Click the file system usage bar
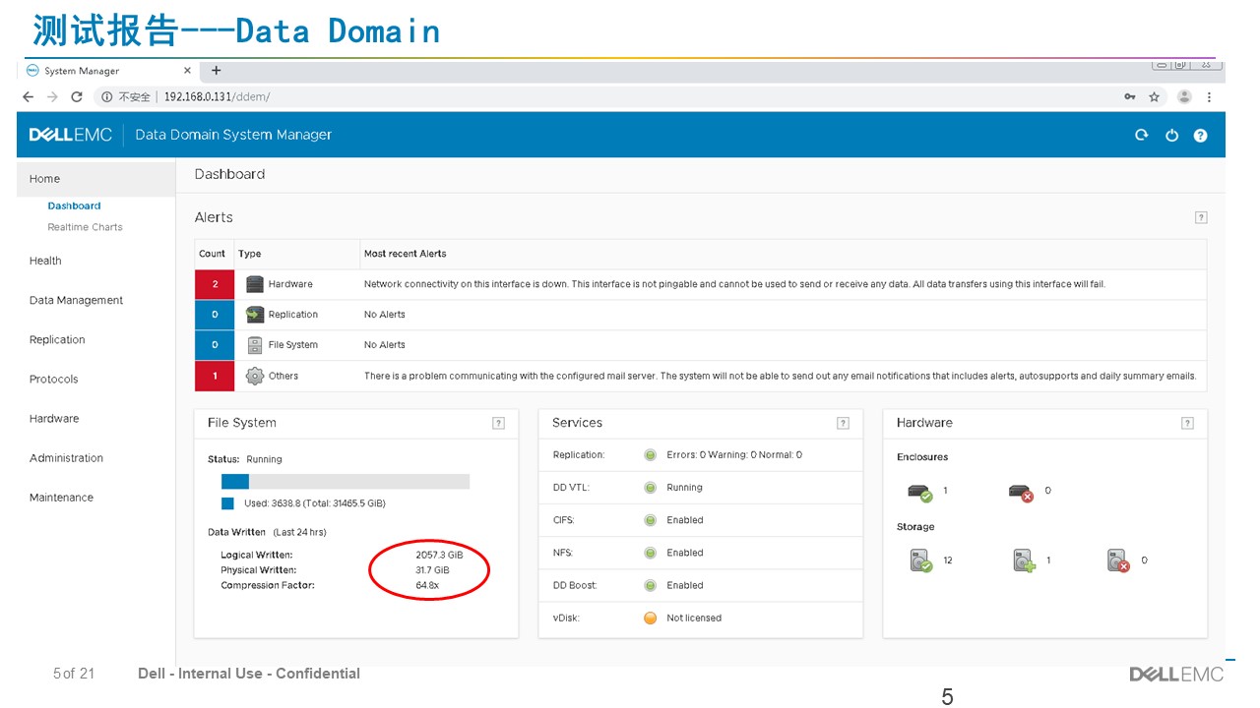The height and width of the screenshot is (708, 1260). (x=346, y=482)
